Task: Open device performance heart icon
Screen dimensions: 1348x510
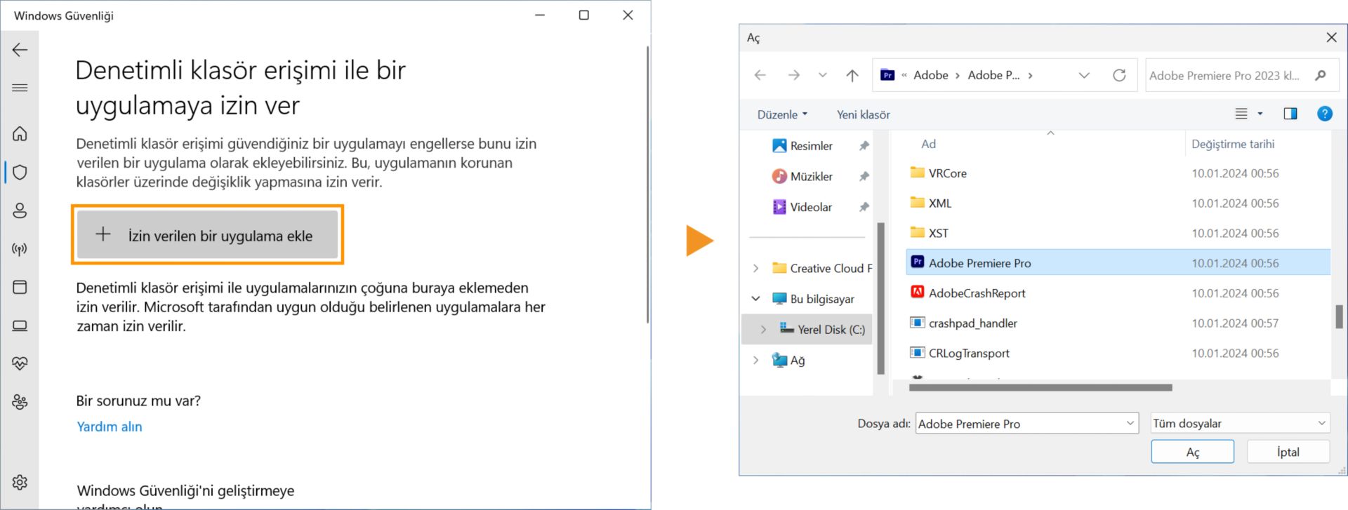Action: coord(20,363)
